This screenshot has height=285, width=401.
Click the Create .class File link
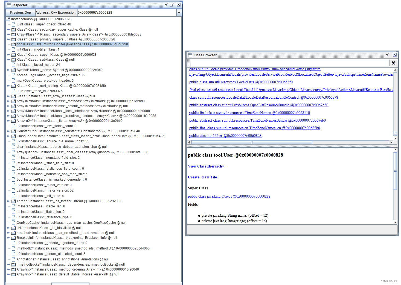coord(202,177)
